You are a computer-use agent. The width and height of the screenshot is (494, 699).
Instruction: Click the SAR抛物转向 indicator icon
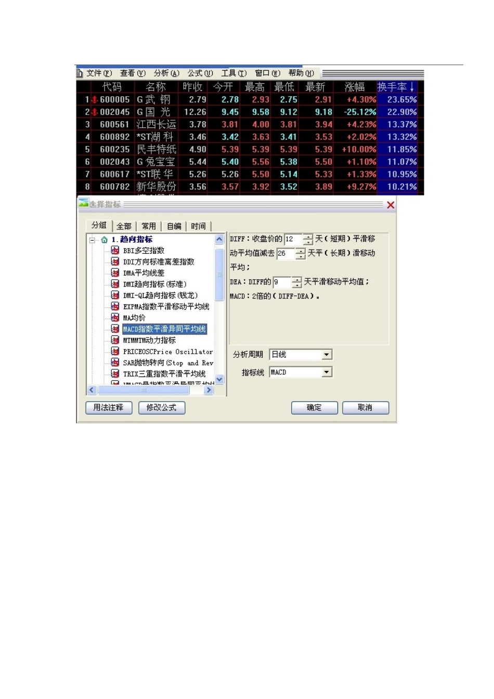pos(115,363)
